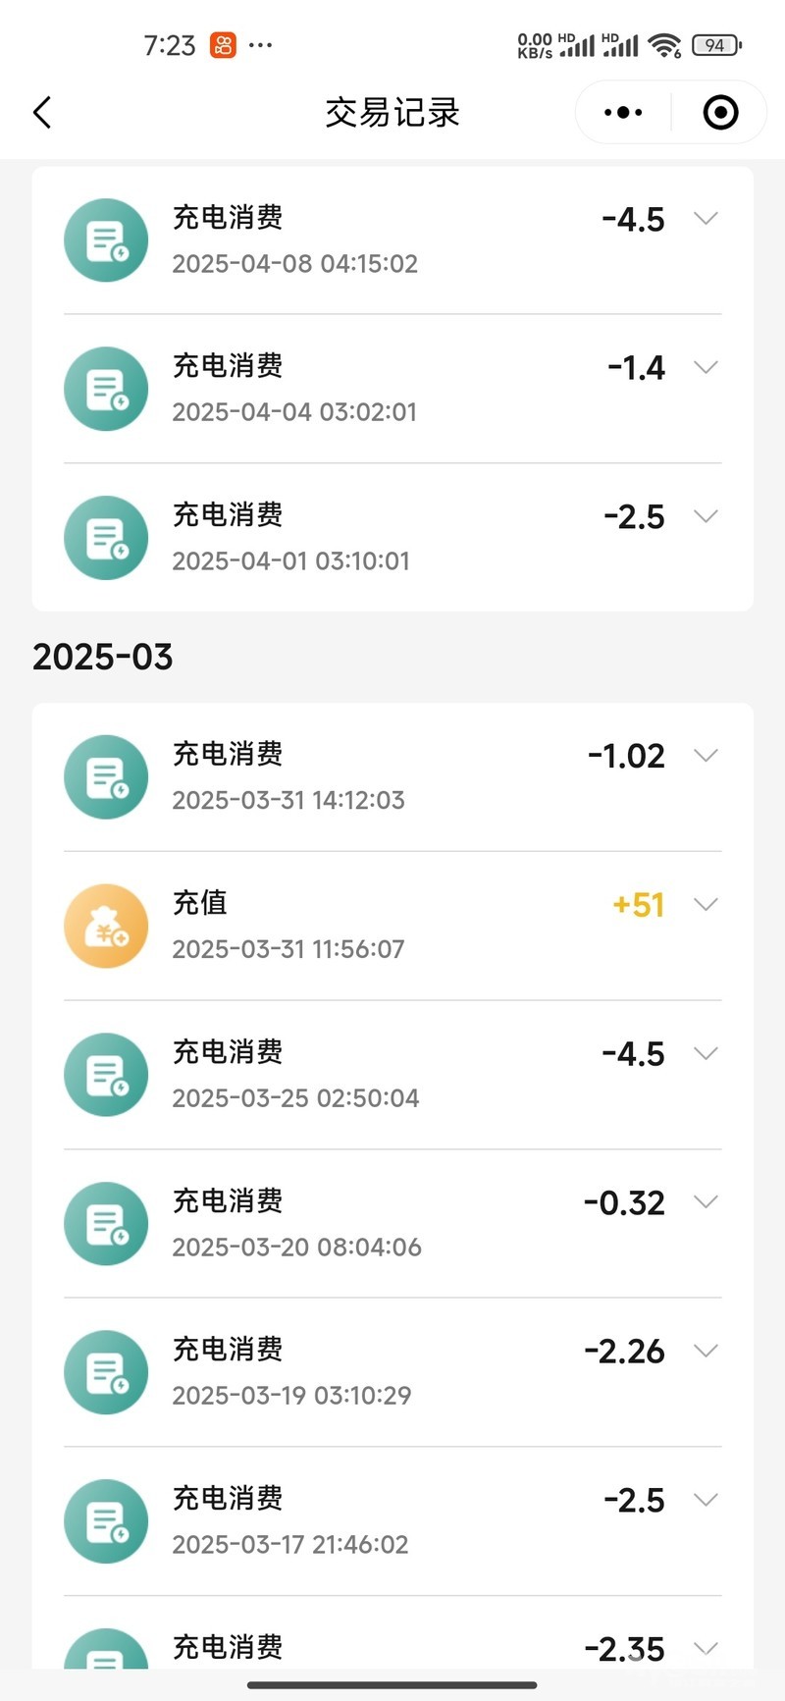Expand the -1.4 charging record details
The width and height of the screenshot is (785, 1701).
706,367
